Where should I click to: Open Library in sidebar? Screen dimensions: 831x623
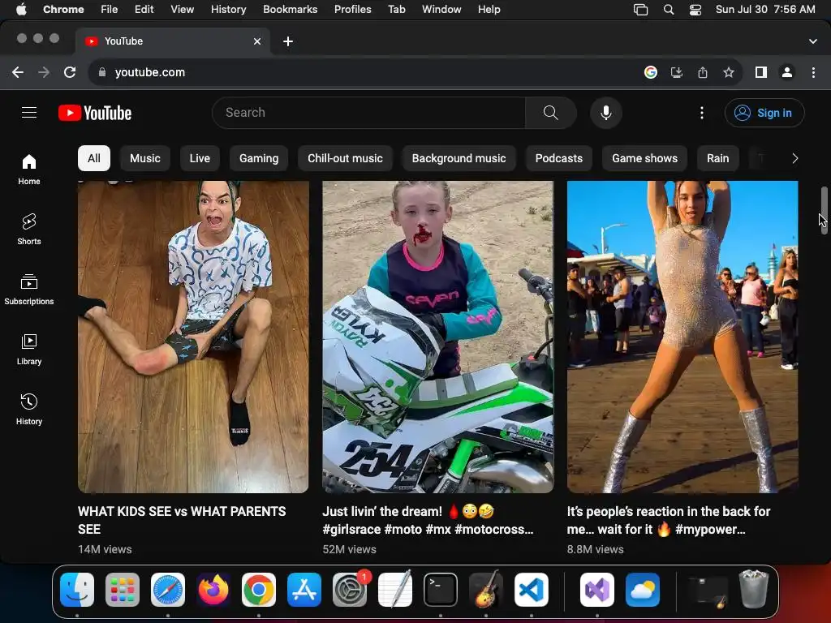click(29, 349)
